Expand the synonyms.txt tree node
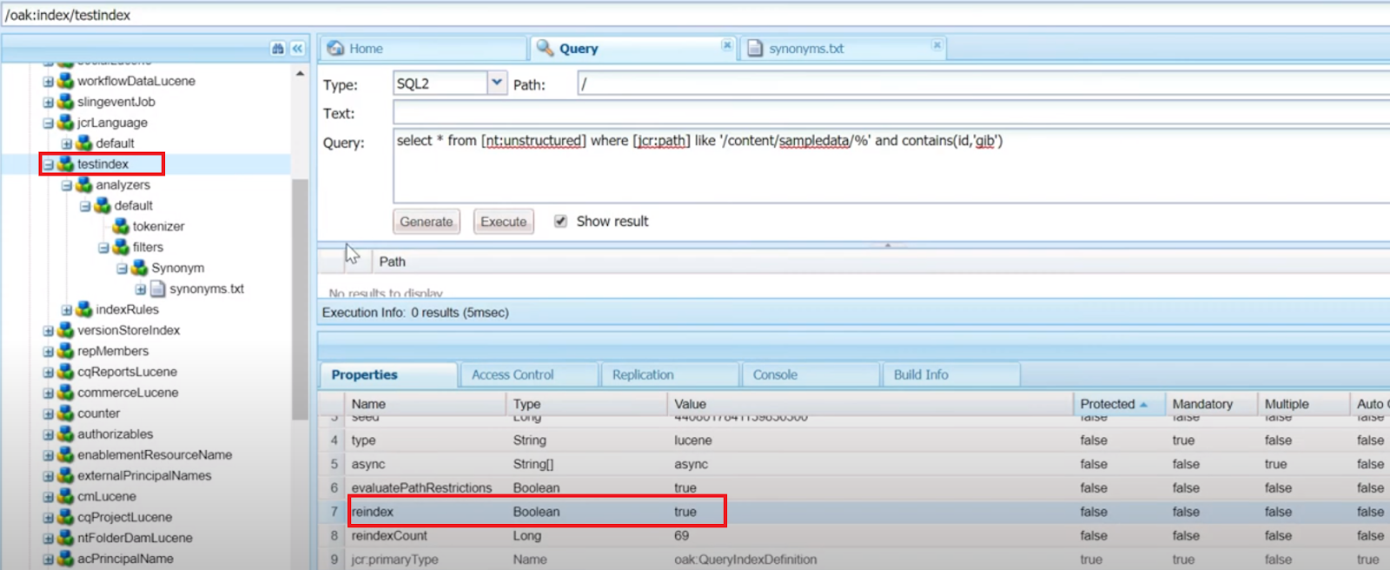Image resolution: width=1390 pixels, height=570 pixels. [141, 288]
